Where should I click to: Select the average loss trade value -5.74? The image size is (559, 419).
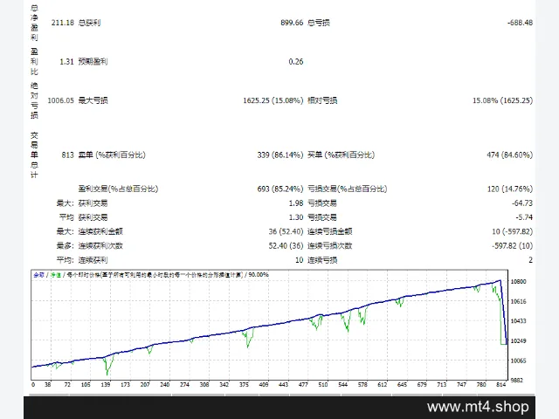(524, 217)
